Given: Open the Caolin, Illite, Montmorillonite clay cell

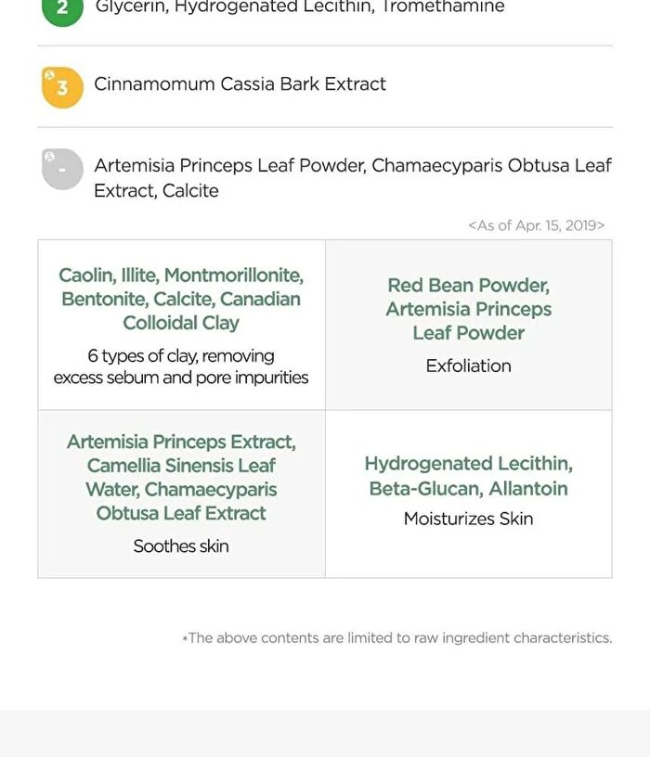Looking at the screenshot, I should [x=182, y=325].
